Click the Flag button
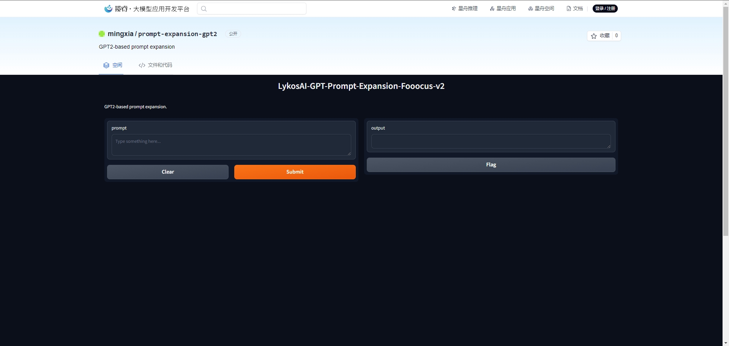 [491, 165]
